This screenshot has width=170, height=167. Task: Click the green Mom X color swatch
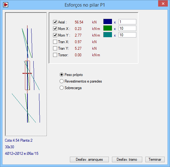click(x=108, y=28)
